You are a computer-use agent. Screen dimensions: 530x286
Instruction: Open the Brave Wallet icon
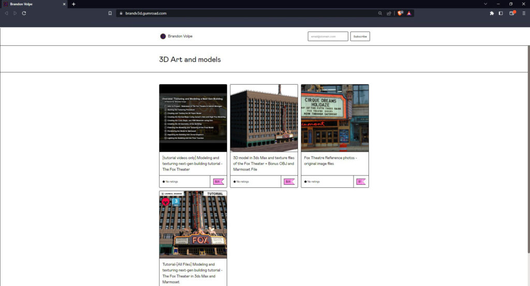click(x=512, y=13)
